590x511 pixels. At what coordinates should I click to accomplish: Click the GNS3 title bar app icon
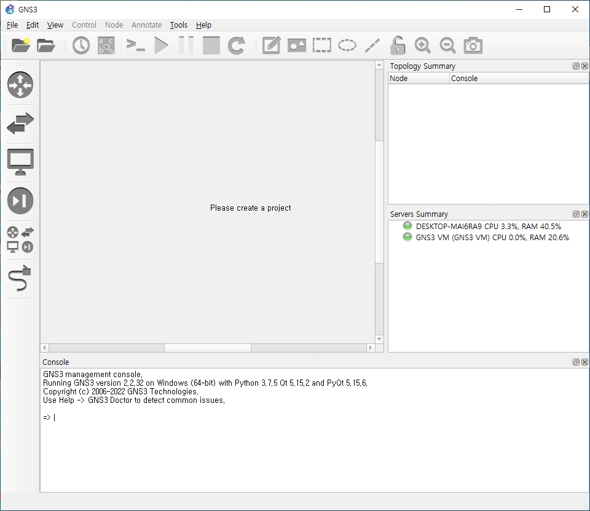pos(10,9)
